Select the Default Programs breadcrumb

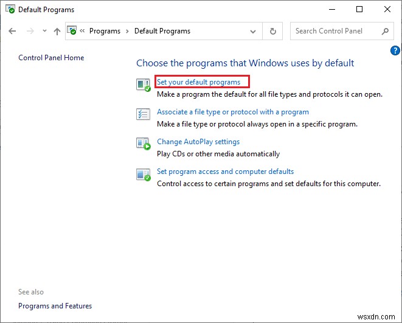[x=162, y=31]
